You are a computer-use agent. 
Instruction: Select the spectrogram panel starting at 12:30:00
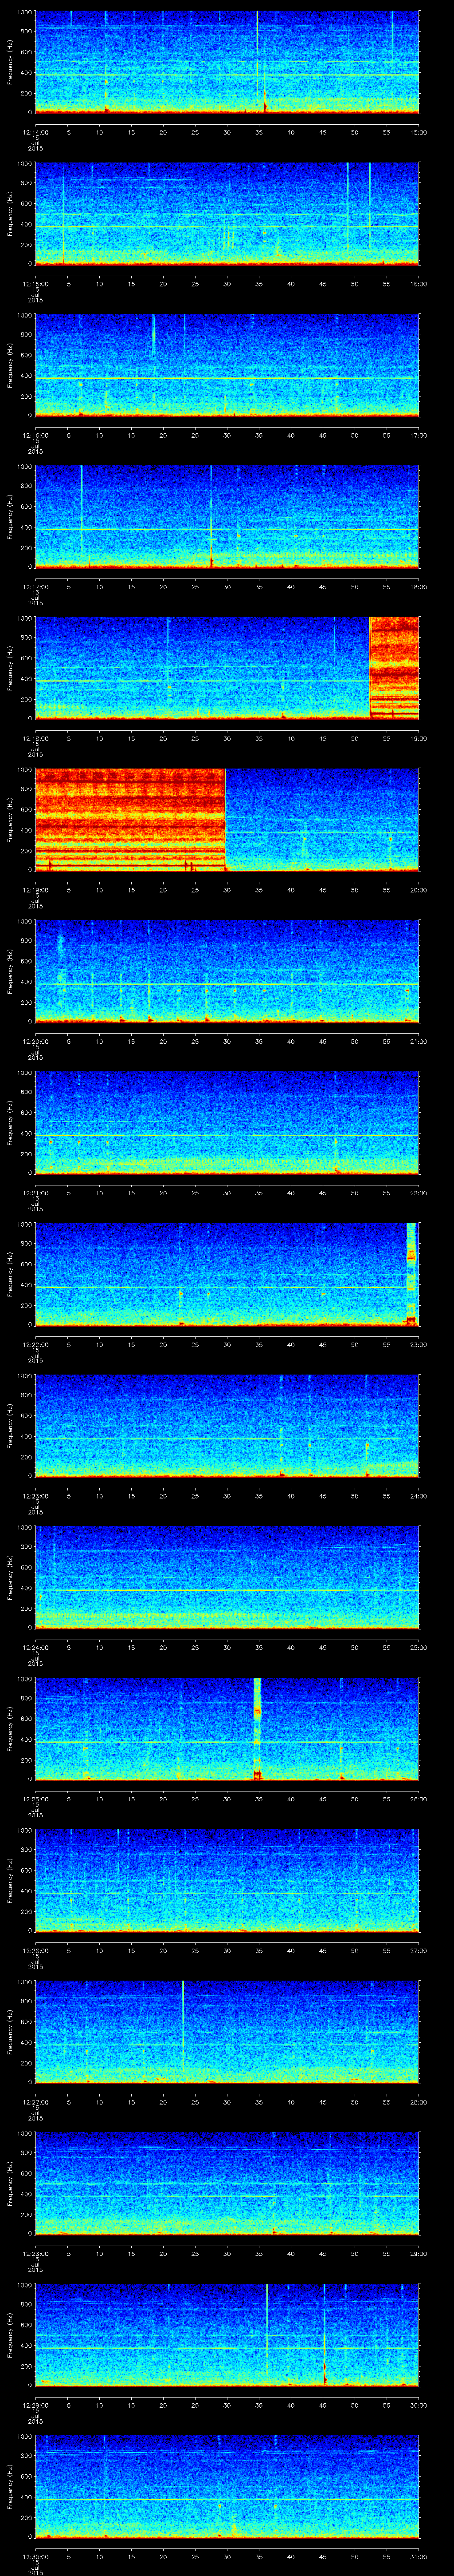click(227, 2487)
